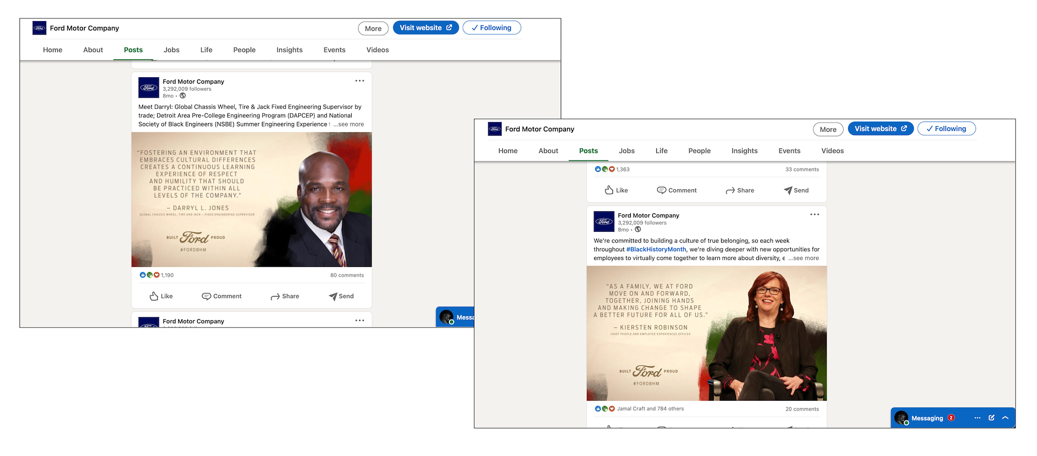Click Share arrow on Darryl Jones post

[275, 296]
